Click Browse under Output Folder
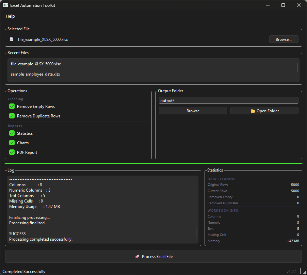The width and height of the screenshot is (307, 275). 193,111
